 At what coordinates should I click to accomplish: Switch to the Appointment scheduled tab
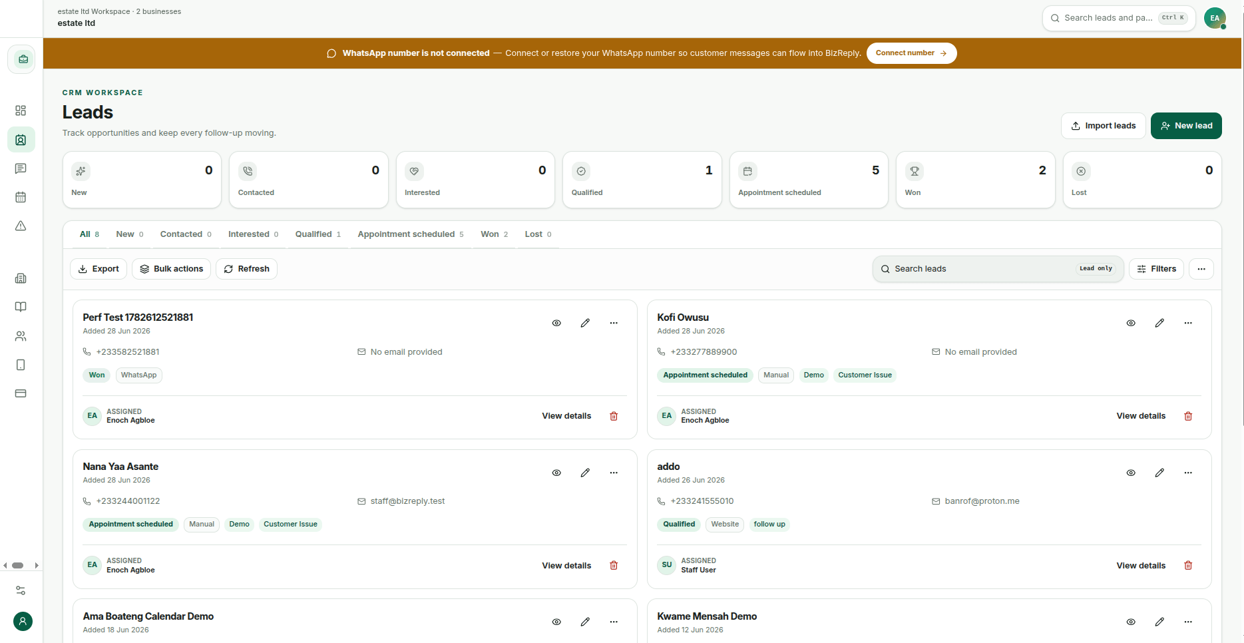click(x=411, y=234)
